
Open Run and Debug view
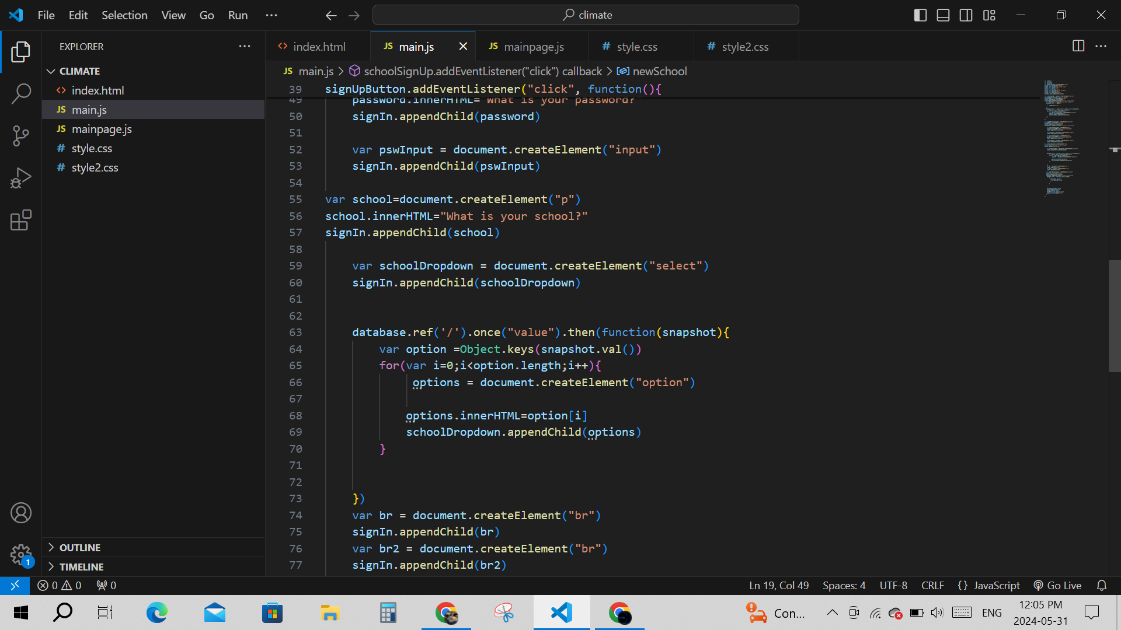click(21, 178)
